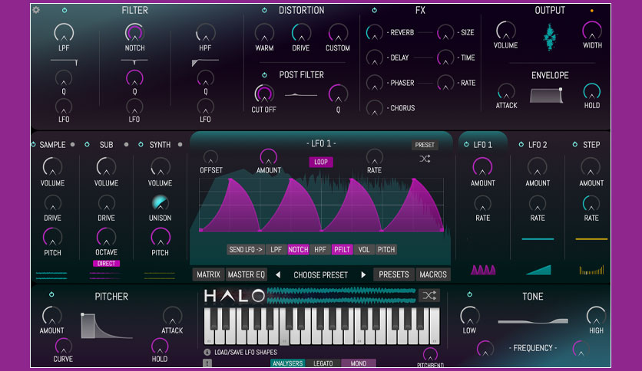Select the STEP yellow bars thumbnail
This screenshot has height=371, width=642.
pyautogui.click(x=591, y=270)
